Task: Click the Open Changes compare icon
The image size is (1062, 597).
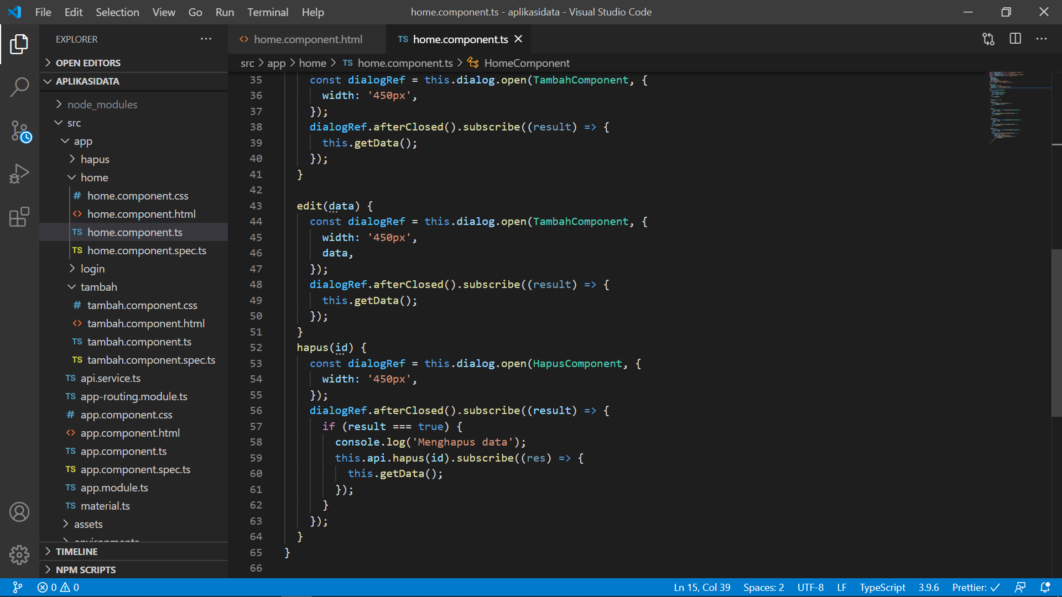Action: tap(988, 39)
